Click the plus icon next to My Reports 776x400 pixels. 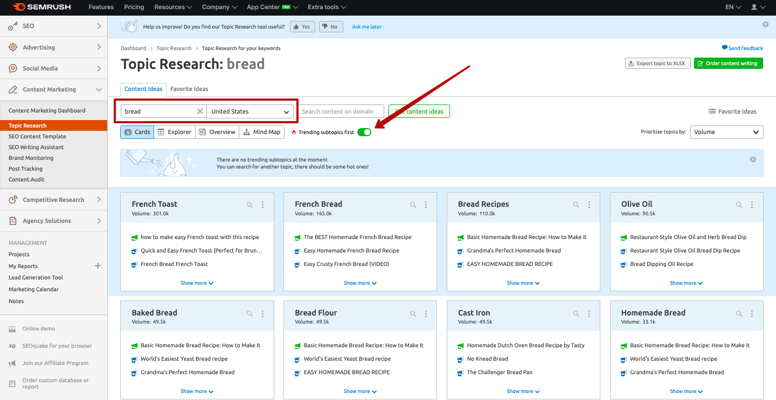(x=98, y=266)
